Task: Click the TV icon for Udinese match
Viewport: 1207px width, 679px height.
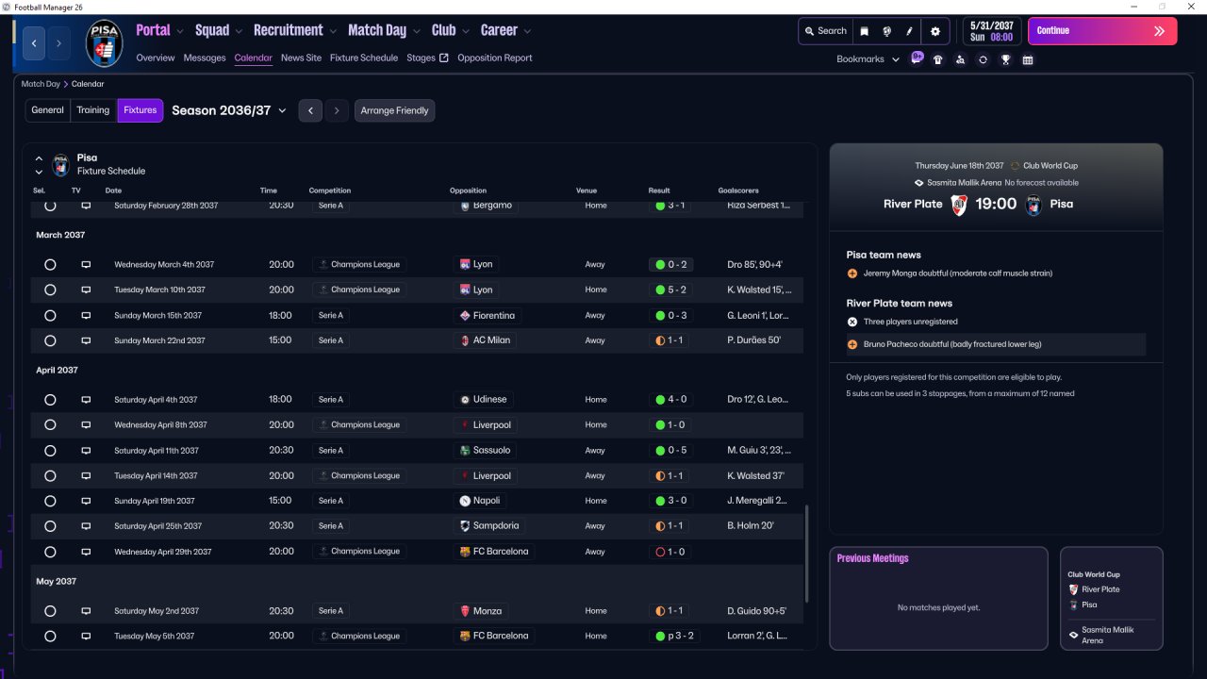Action: (86, 400)
